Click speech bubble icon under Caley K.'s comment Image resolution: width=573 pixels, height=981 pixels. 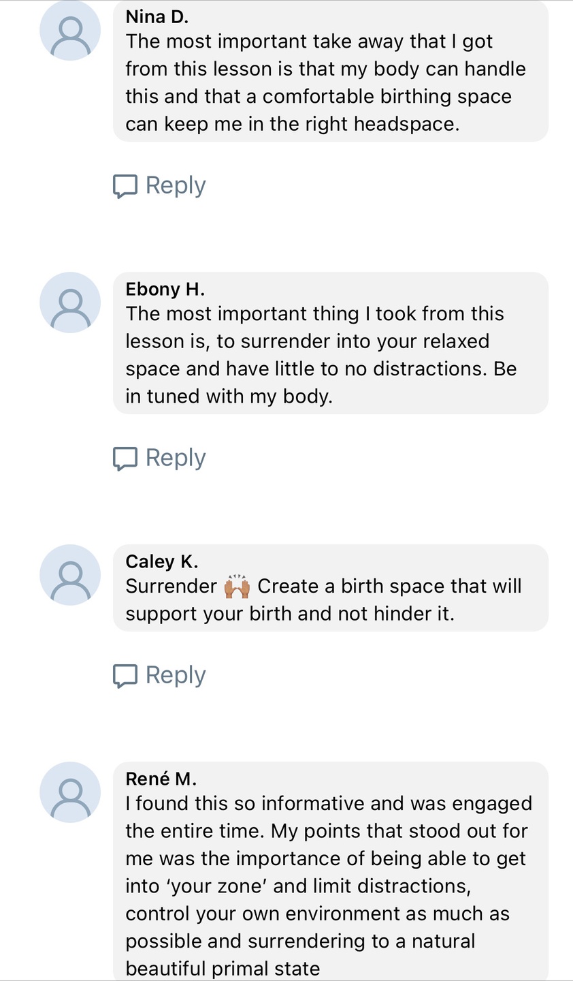[125, 676]
